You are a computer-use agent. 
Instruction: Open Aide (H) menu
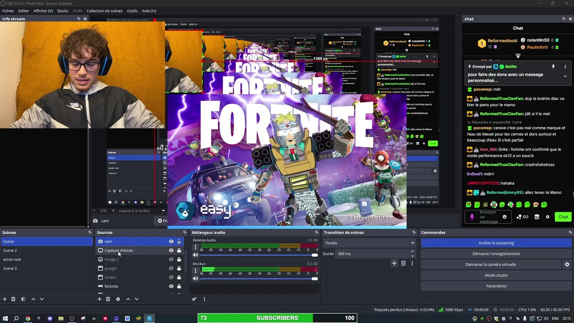[149, 11]
